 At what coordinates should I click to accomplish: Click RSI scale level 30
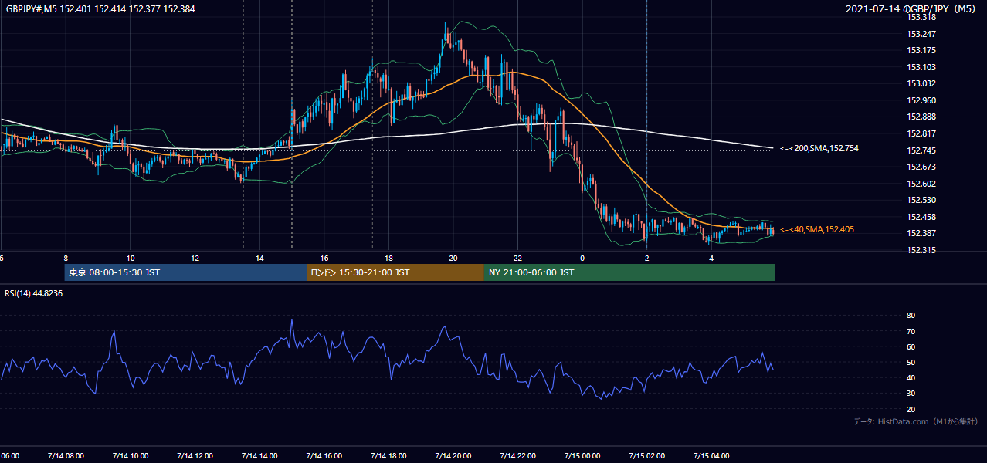[x=911, y=394]
